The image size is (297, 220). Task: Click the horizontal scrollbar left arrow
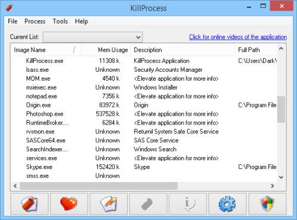(15, 186)
